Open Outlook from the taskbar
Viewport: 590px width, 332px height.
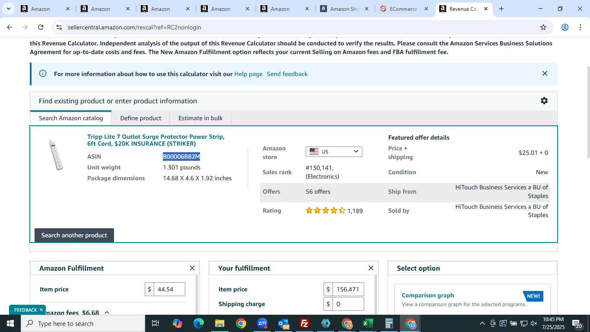[283, 323]
